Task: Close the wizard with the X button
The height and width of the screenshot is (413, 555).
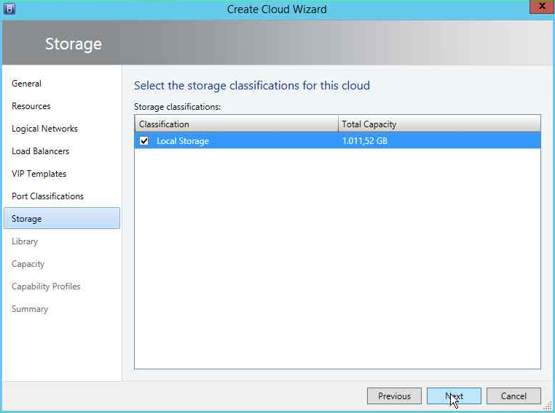Action: (x=542, y=7)
